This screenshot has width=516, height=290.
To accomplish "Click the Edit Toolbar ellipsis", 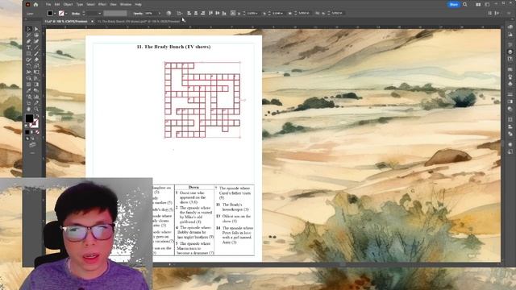I will [x=32, y=153].
